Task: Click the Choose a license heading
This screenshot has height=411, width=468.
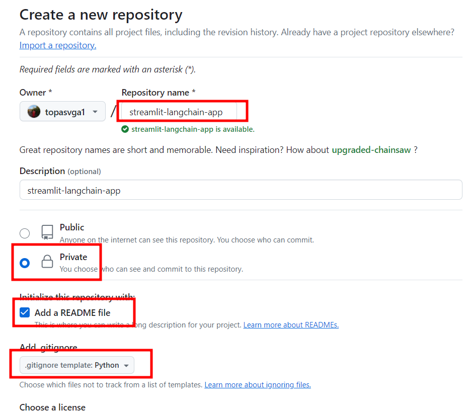Action: (x=52, y=407)
